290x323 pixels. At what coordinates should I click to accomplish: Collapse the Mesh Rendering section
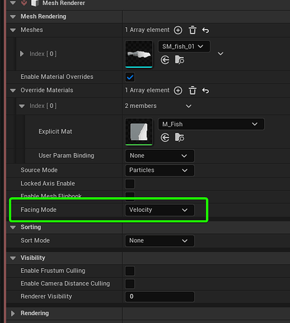[x=13, y=17]
